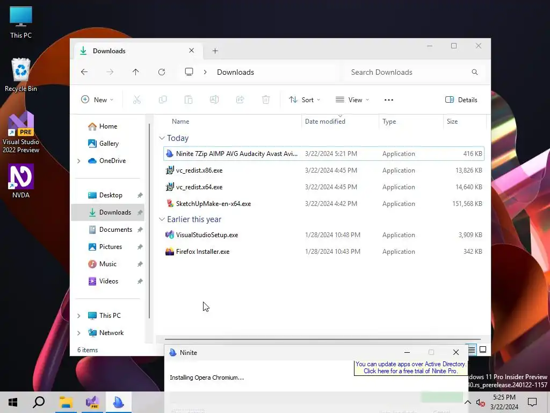Viewport: 550px width, 413px height.
Task: Expand This PC in navigation pane
Action: (x=78, y=316)
